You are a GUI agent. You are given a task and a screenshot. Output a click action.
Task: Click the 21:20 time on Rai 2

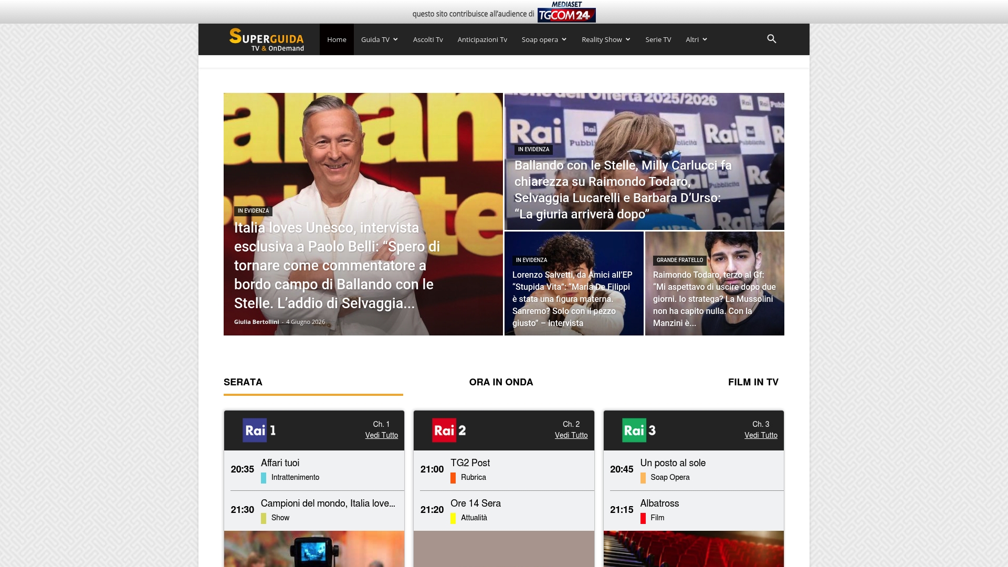pos(432,510)
